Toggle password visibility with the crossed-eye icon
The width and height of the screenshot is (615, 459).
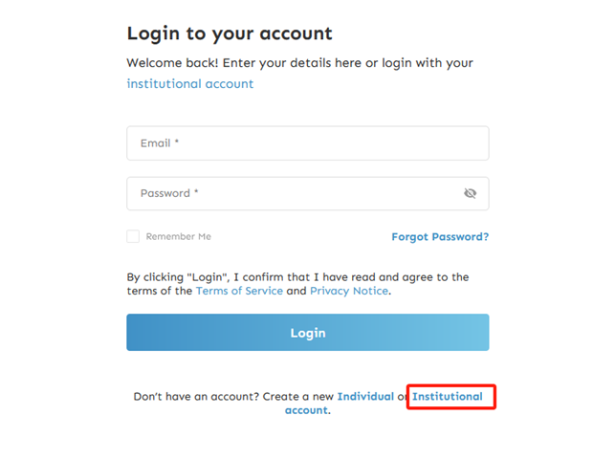tap(470, 193)
